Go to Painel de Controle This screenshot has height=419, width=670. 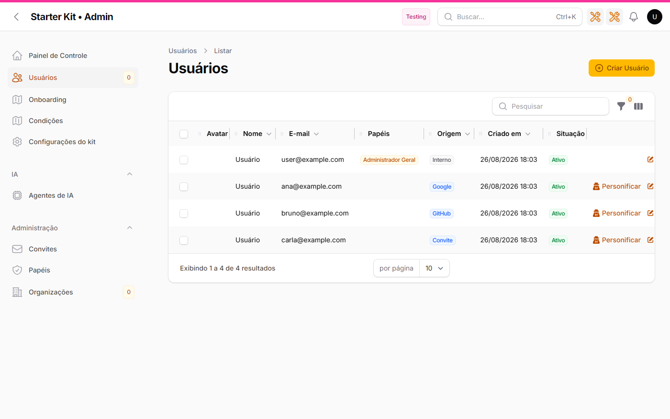pos(73,56)
